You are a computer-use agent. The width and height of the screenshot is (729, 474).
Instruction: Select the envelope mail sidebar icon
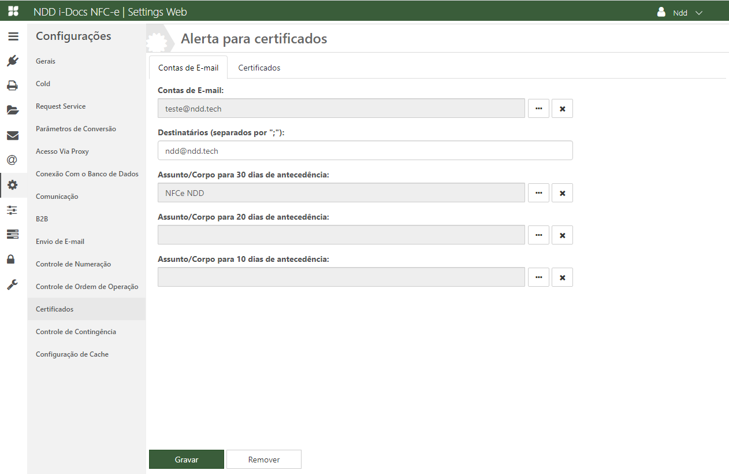[13, 135]
